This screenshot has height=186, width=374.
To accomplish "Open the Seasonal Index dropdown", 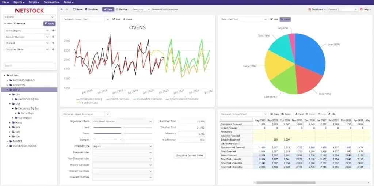I will (123, 152).
